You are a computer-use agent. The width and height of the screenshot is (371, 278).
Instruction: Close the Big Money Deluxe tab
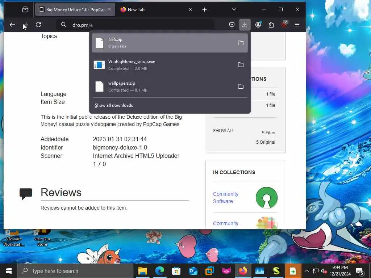pos(109,9)
